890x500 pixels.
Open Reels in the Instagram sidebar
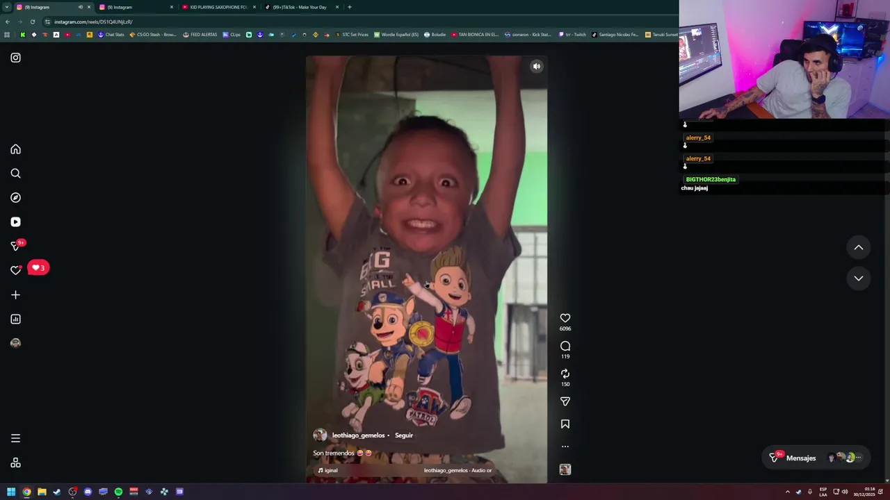(x=15, y=222)
